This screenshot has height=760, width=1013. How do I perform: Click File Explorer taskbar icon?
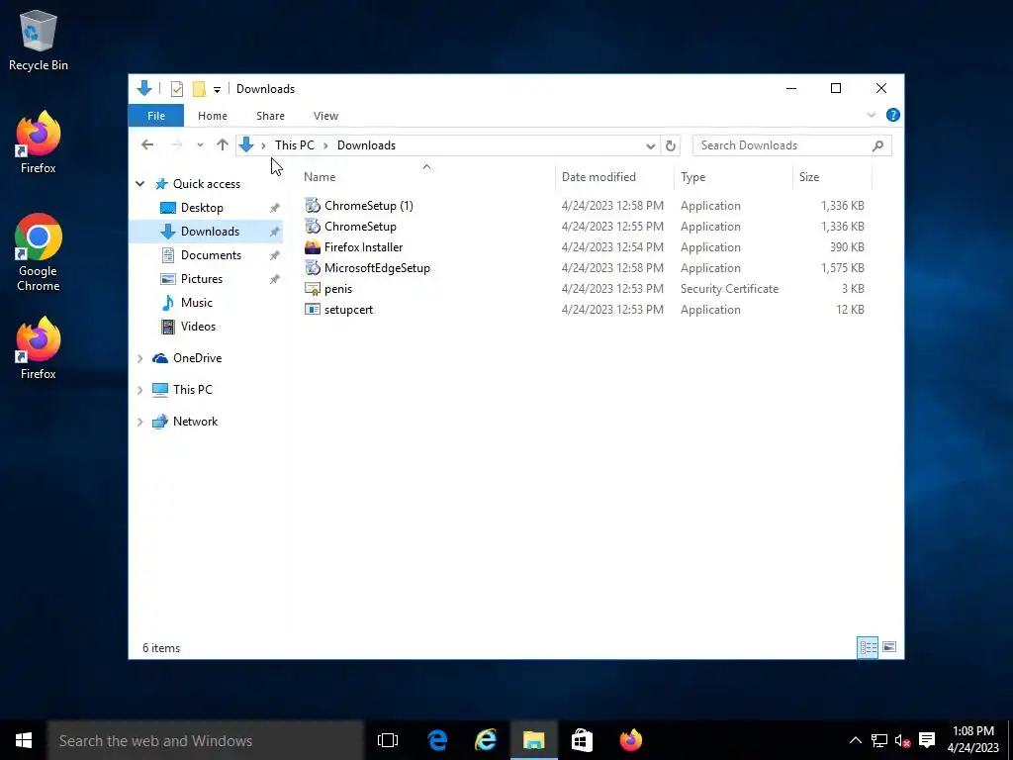tap(533, 740)
